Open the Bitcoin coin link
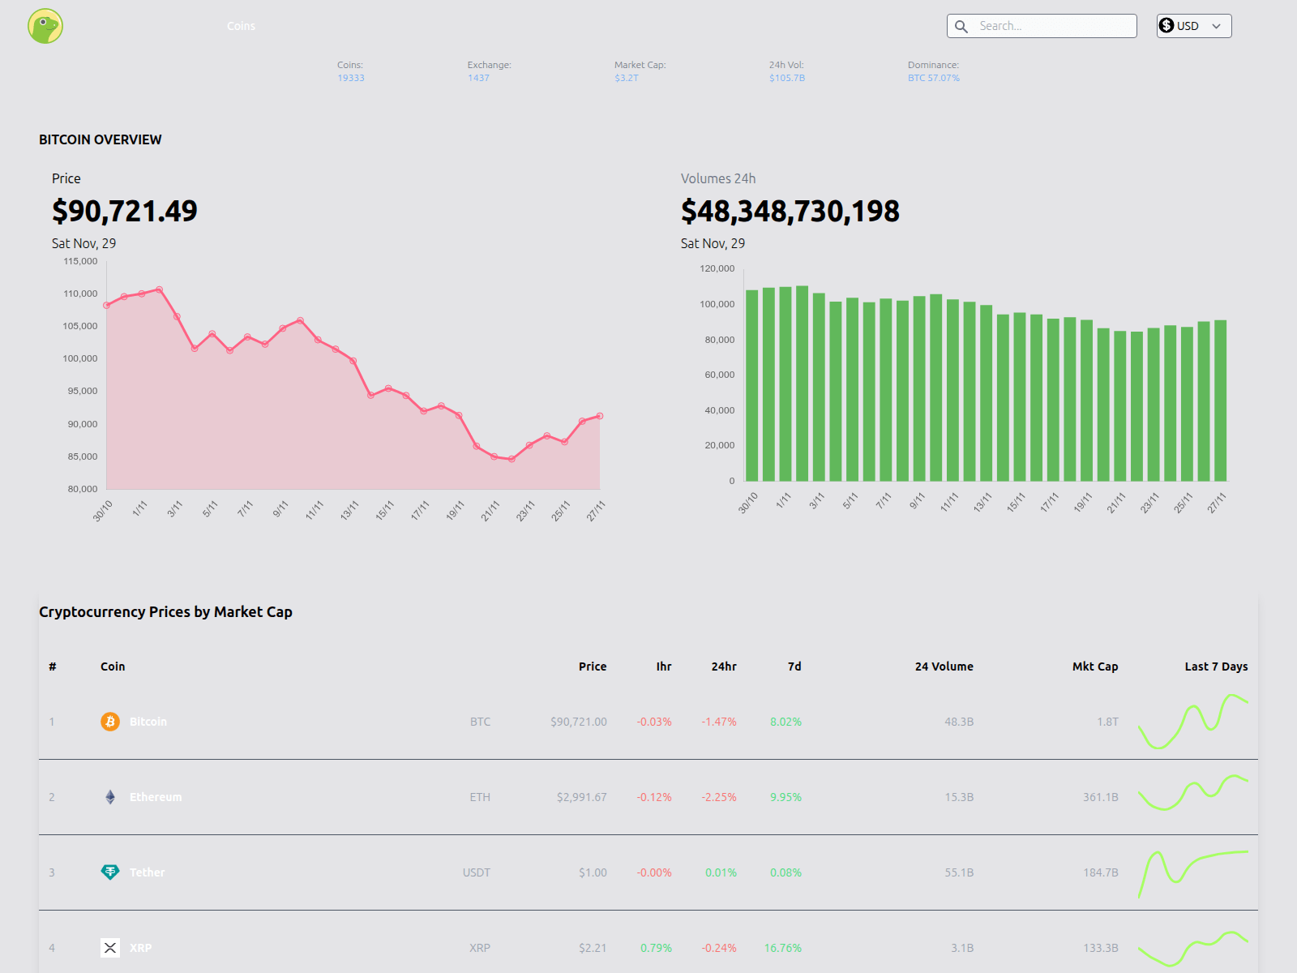1297x973 pixels. [x=148, y=722]
